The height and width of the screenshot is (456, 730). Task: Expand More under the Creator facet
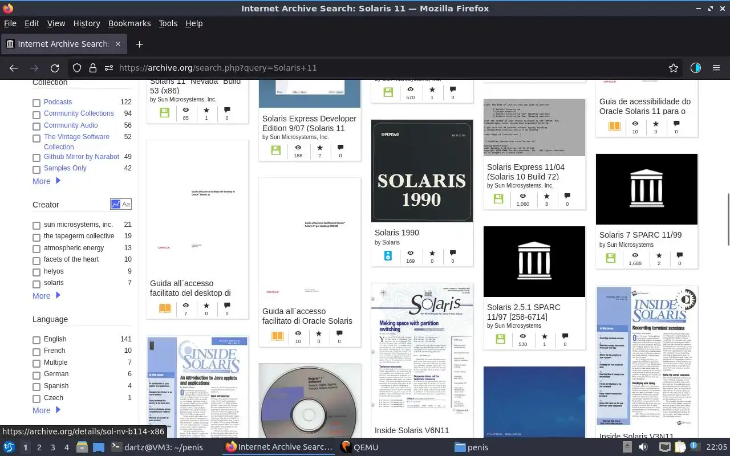coord(46,296)
